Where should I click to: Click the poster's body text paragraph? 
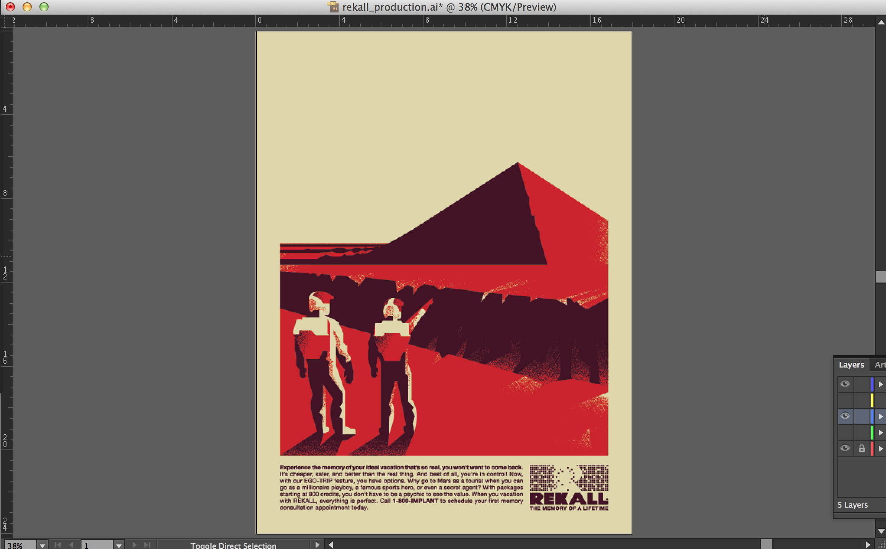pos(401,487)
